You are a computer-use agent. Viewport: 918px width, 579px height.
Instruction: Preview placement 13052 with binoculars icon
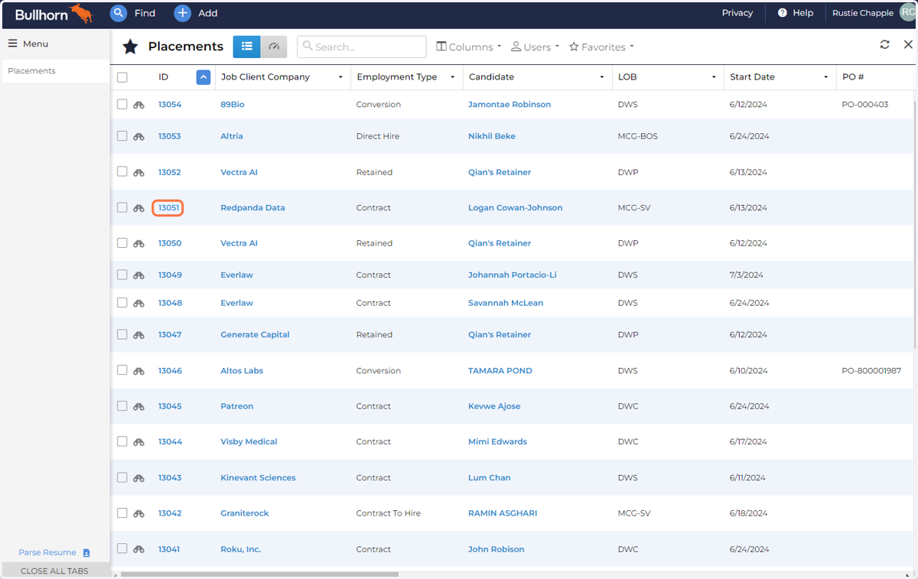pos(138,173)
